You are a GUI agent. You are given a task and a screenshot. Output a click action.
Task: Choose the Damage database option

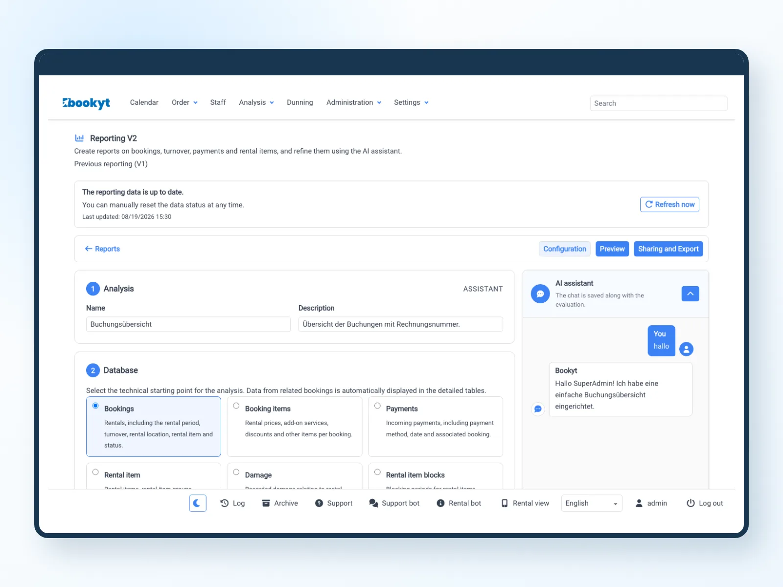pyautogui.click(x=295, y=476)
